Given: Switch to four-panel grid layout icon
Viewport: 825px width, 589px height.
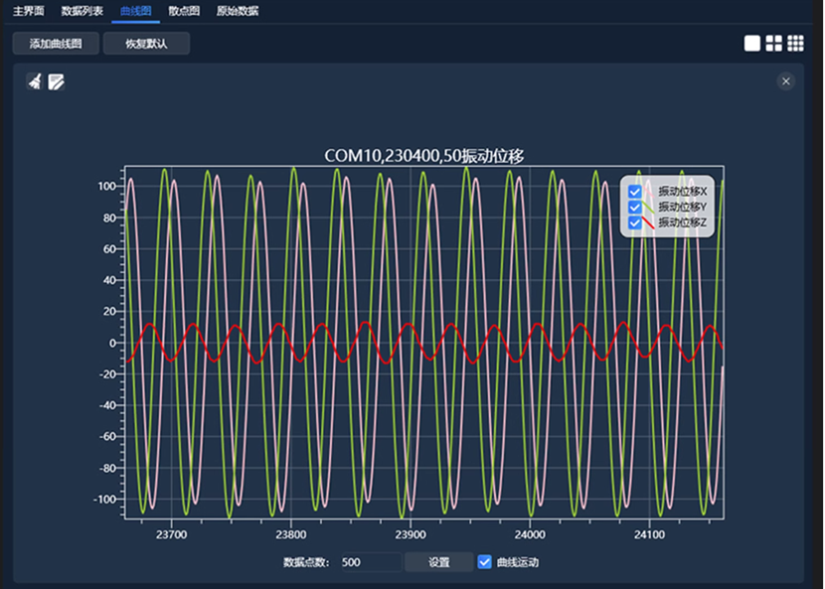Looking at the screenshot, I should (x=773, y=43).
